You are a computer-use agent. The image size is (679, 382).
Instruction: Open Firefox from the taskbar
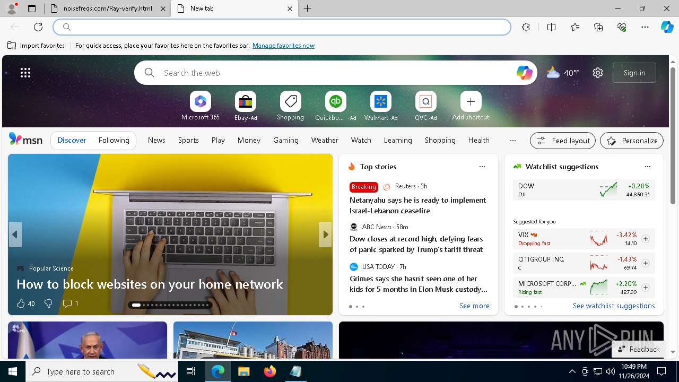coord(270,371)
